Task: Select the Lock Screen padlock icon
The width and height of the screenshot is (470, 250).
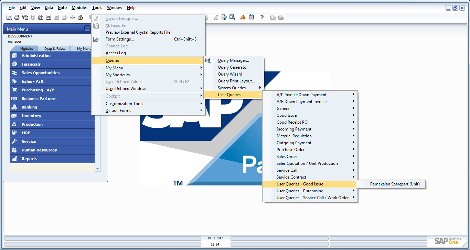Action: click(x=80, y=17)
